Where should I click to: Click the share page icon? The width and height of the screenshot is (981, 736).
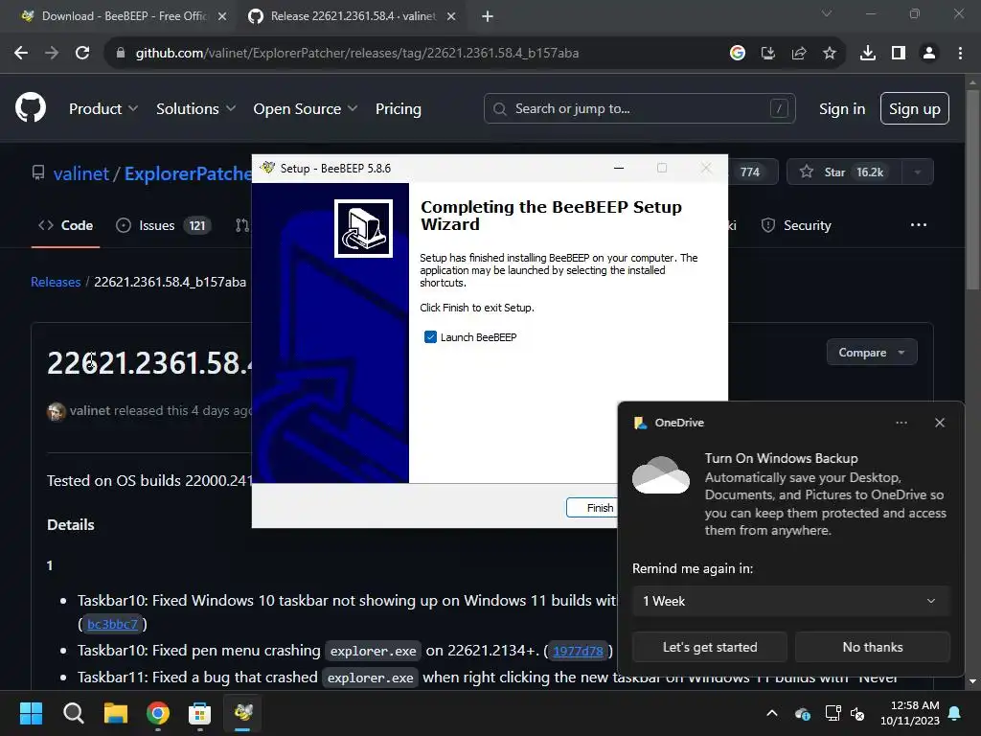[799, 54]
